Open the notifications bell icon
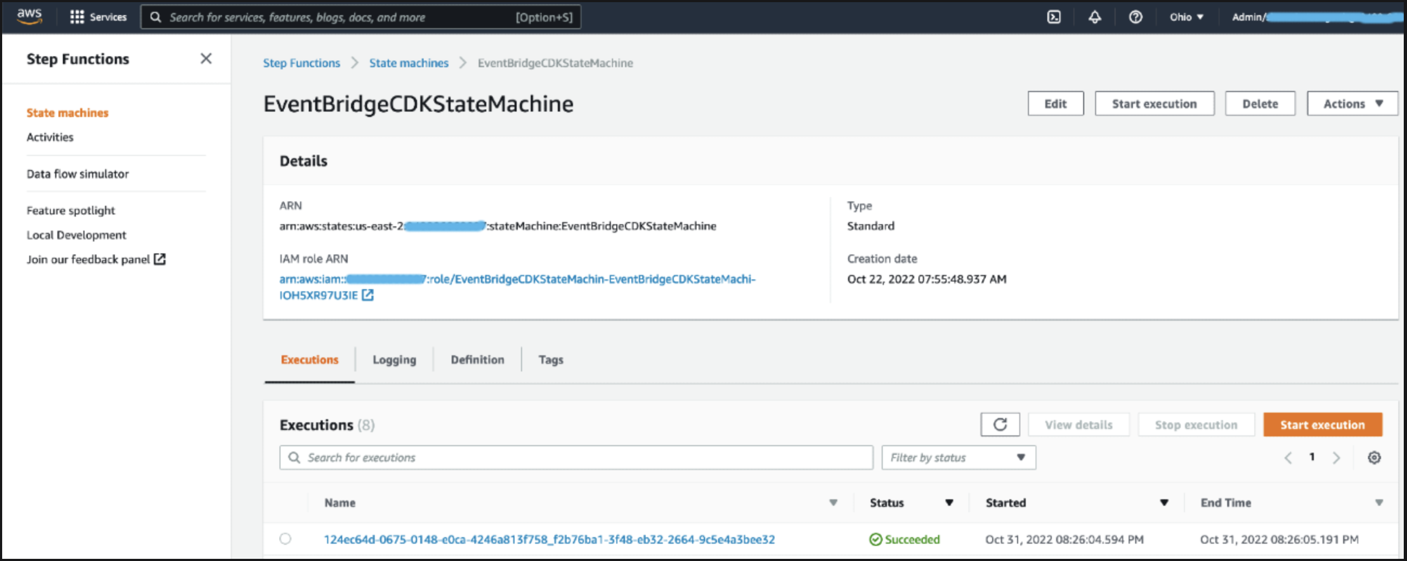The image size is (1407, 561). click(x=1095, y=17)
